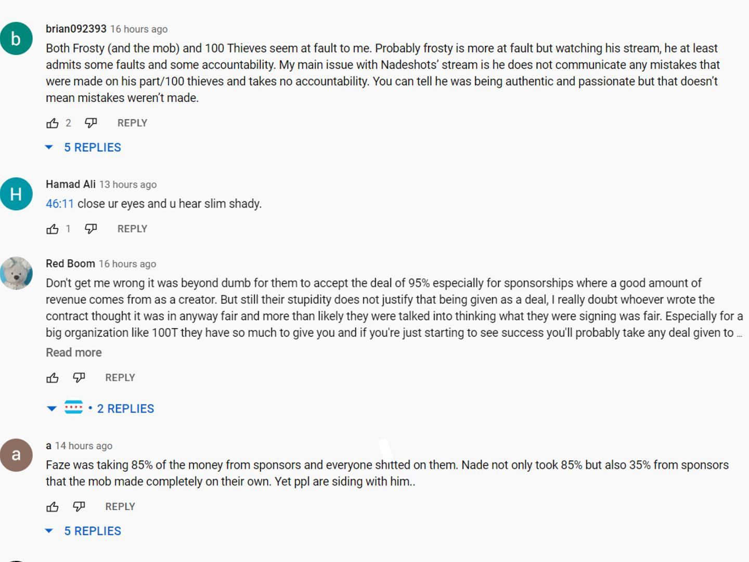Expand 2 replies under Red Boom's comment
The width and height of the screenshot is (749, 562).
[125, 409]
